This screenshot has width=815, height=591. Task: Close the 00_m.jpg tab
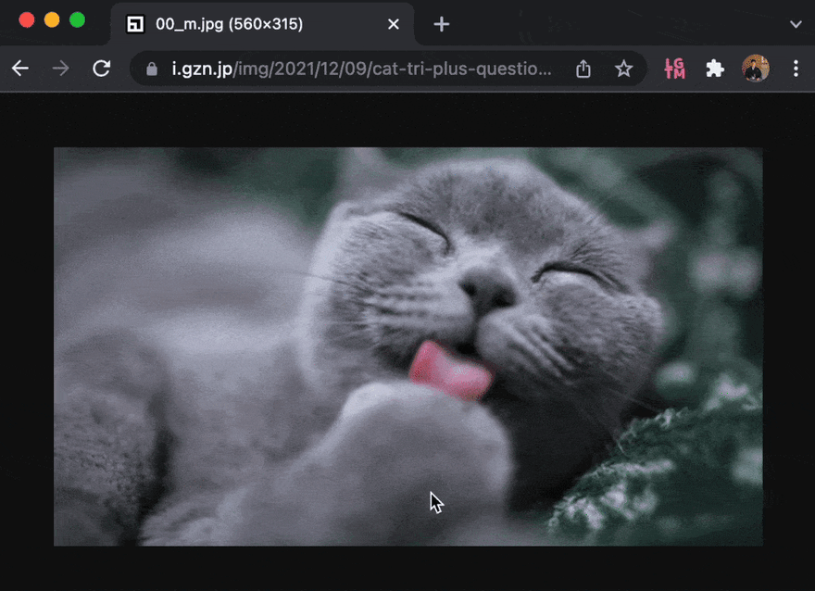[x=394, y=24]
